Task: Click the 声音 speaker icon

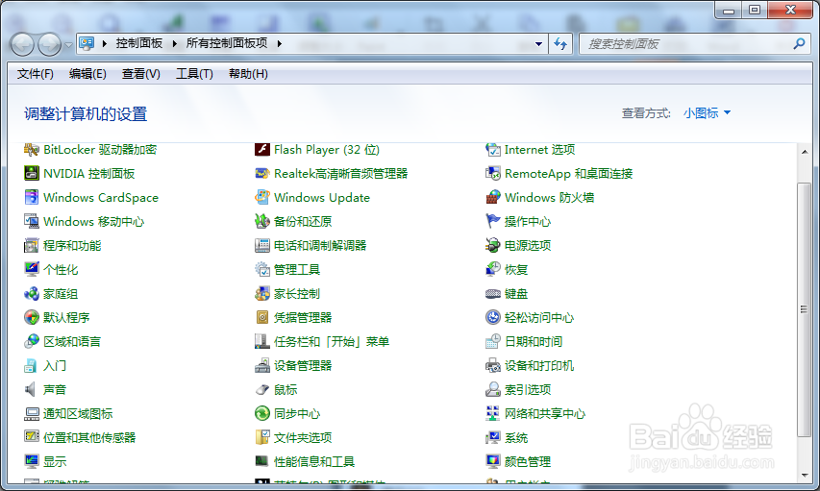Action: click(32, 389)
